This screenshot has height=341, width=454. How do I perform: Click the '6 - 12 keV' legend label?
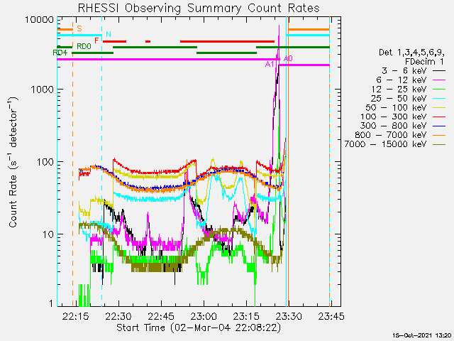click(x=402, y=80)
